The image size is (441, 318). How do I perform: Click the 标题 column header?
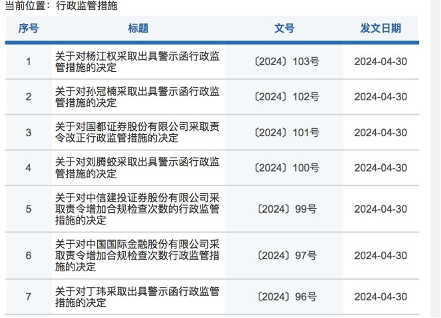click(138, 28)
